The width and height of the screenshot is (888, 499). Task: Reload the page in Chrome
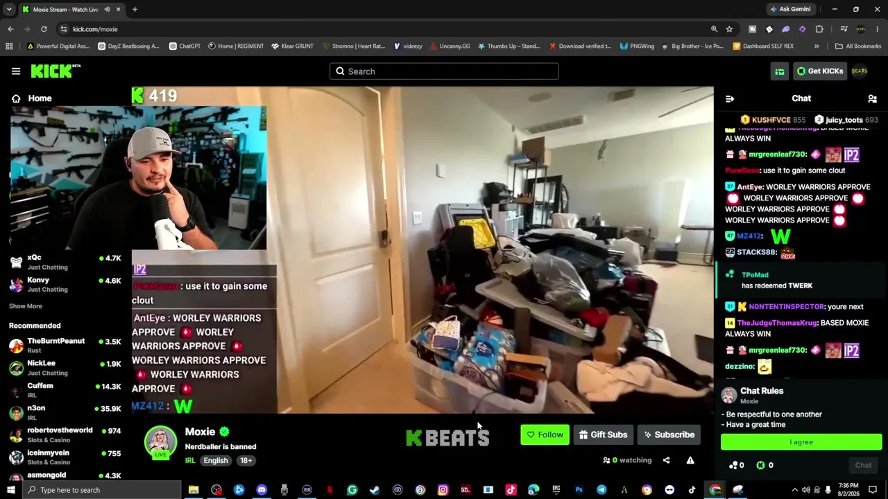(44, 29)
